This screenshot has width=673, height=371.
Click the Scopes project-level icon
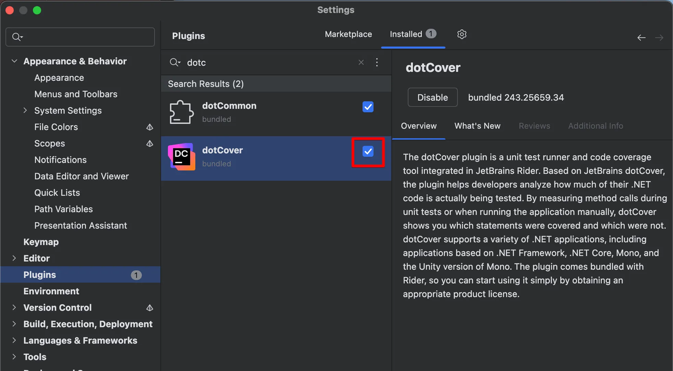[x=150, y=143]
